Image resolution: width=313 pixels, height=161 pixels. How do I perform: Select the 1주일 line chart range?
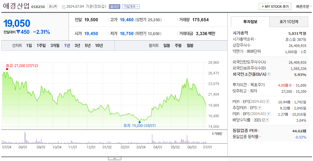(x=41, y=45)
